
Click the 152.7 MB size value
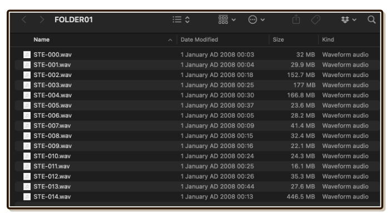(x=301, y=75)
